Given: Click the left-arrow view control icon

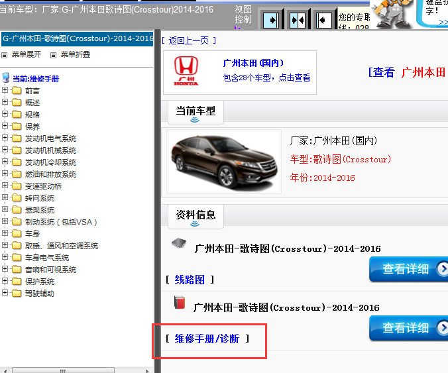Looking at the screenshot, I should (323, 21).
